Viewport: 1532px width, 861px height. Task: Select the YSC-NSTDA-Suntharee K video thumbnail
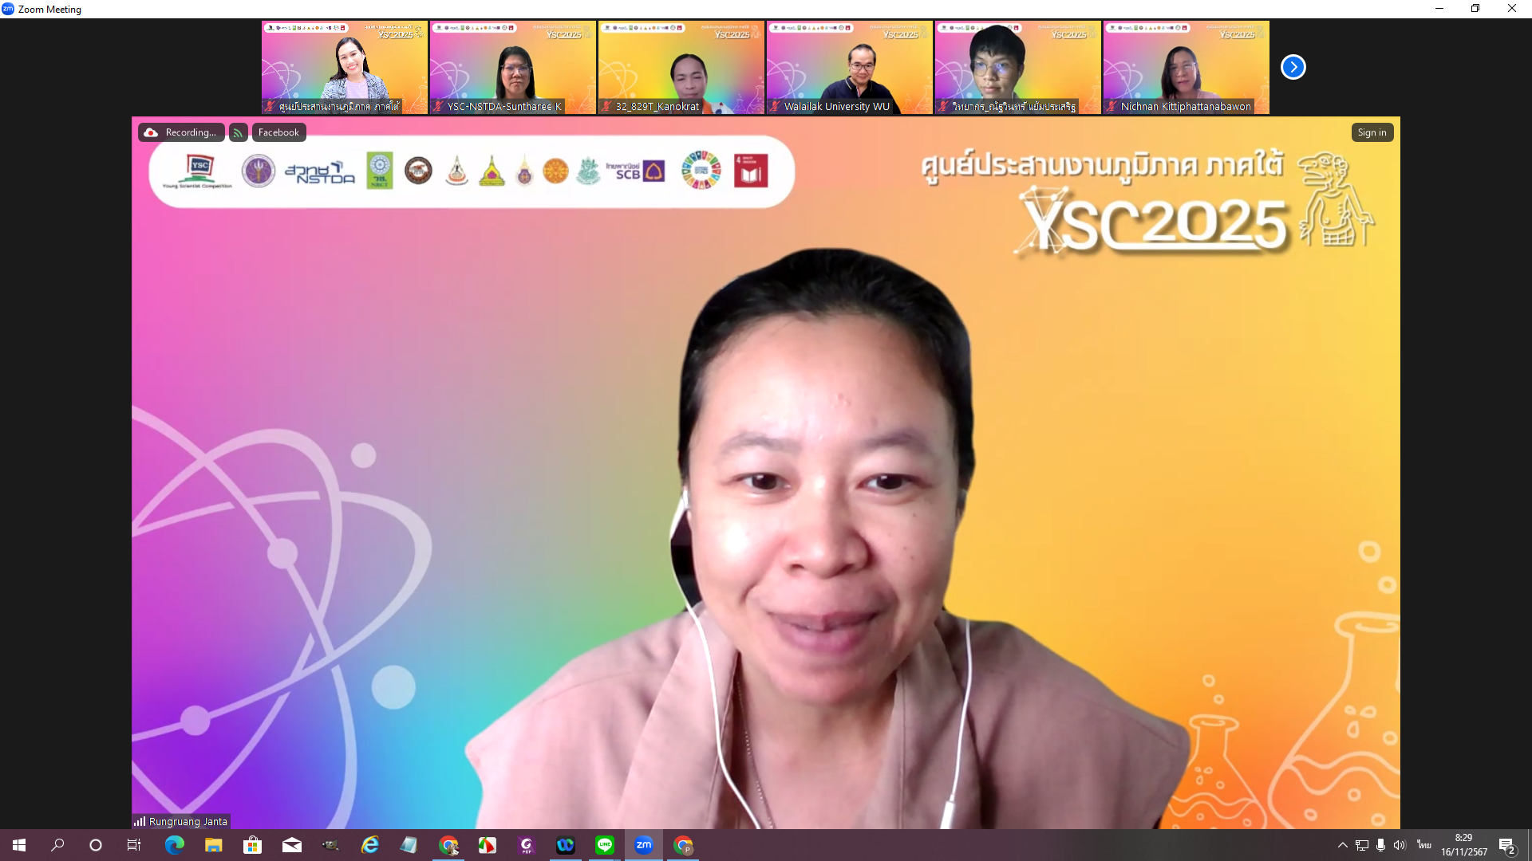512,67
